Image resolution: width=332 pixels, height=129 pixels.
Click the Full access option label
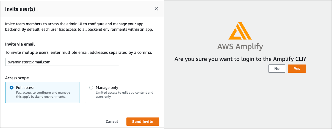click(25, 88)
